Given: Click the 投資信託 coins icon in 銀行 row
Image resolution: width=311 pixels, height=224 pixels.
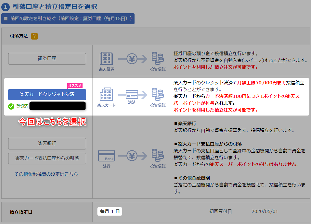Looking at the screenshot, I should (x=158, y=155).
